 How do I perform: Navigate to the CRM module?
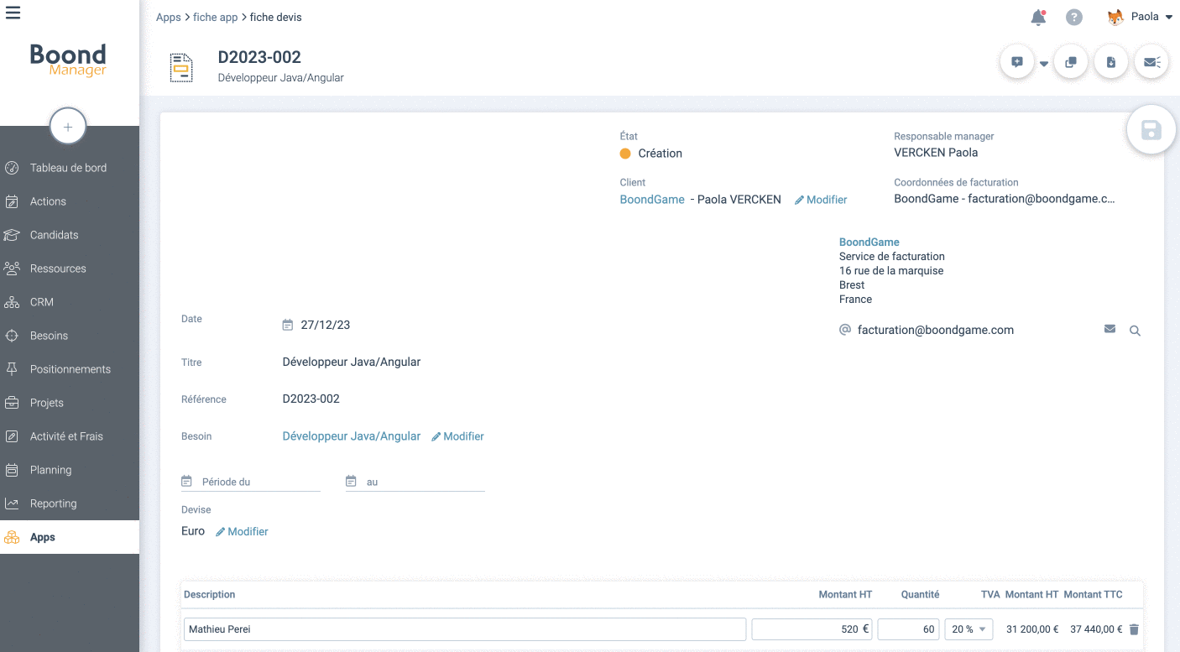pos(41,302)
